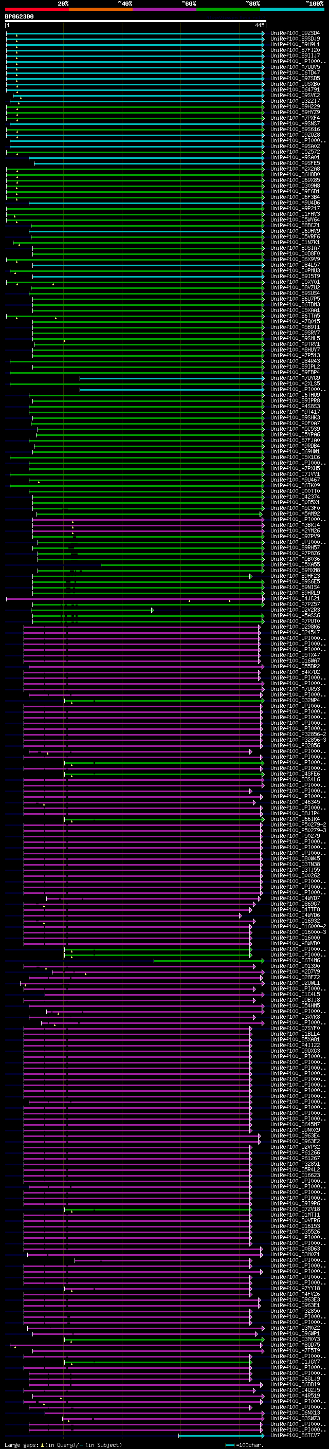Select hit UniRef100_C5Z572

(295, 152)
